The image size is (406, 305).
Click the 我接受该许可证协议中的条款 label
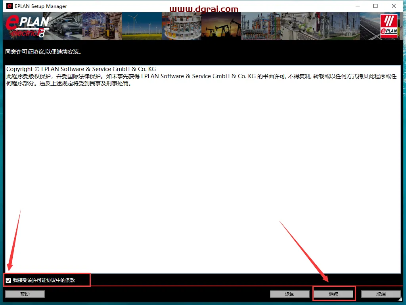(44, 280)
